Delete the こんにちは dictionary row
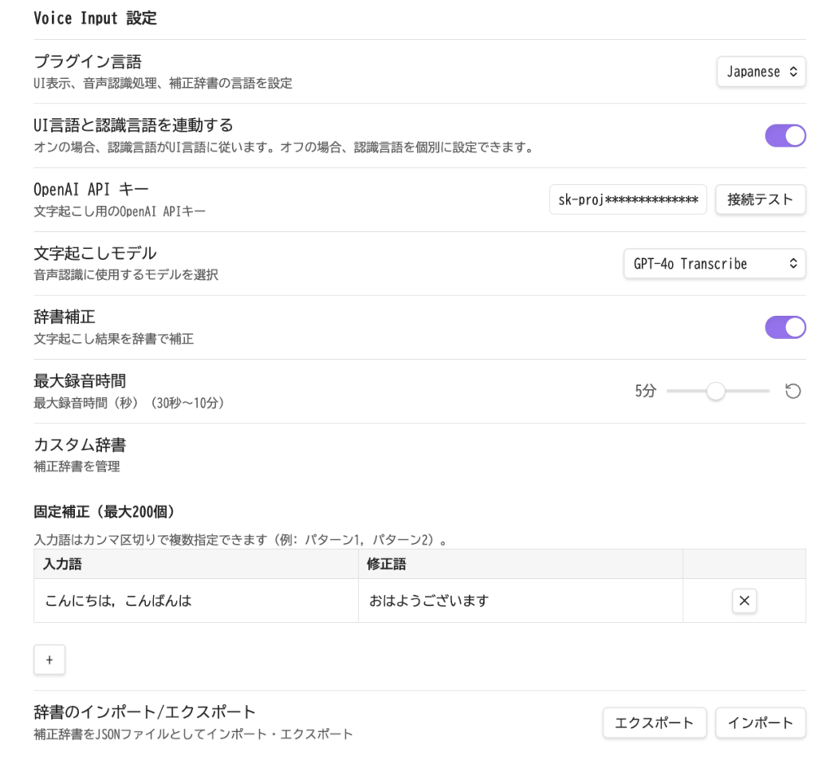Image resolution: width=834 pixels, height=780 pixels. pyautogui.click(x=744, y=601)
